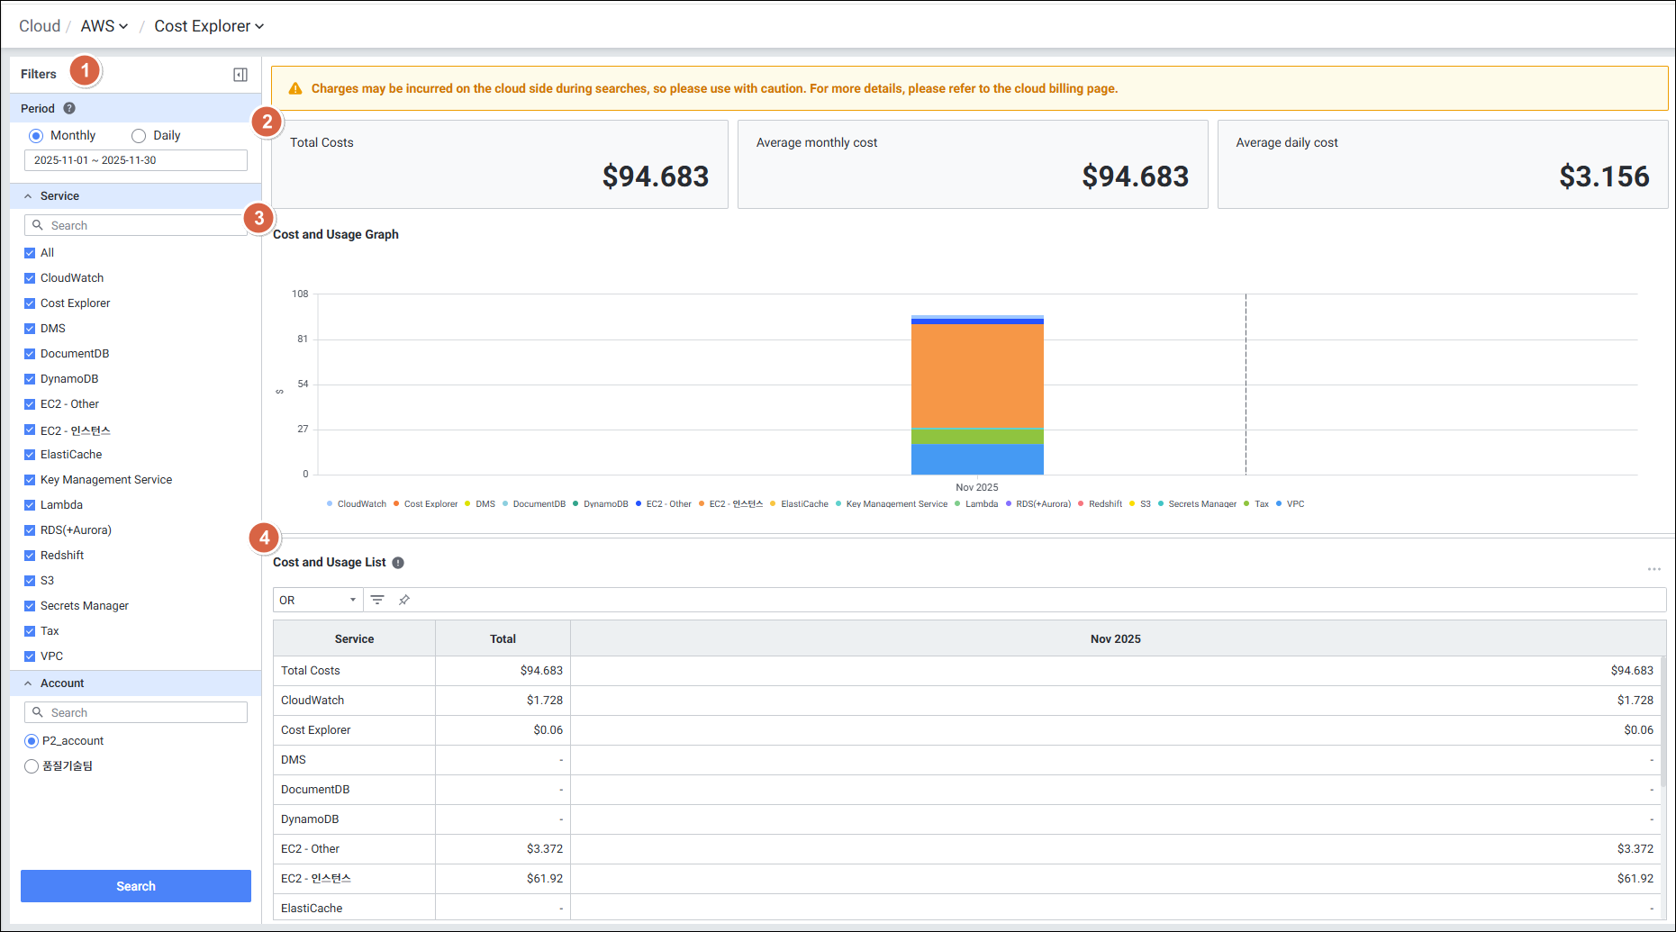
Task: Toggle the Lambda service checkbox
Action: tap(30, 505)
